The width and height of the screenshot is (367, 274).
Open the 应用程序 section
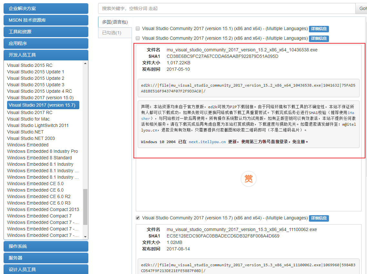pyautogui.click(x=46, y=43)
